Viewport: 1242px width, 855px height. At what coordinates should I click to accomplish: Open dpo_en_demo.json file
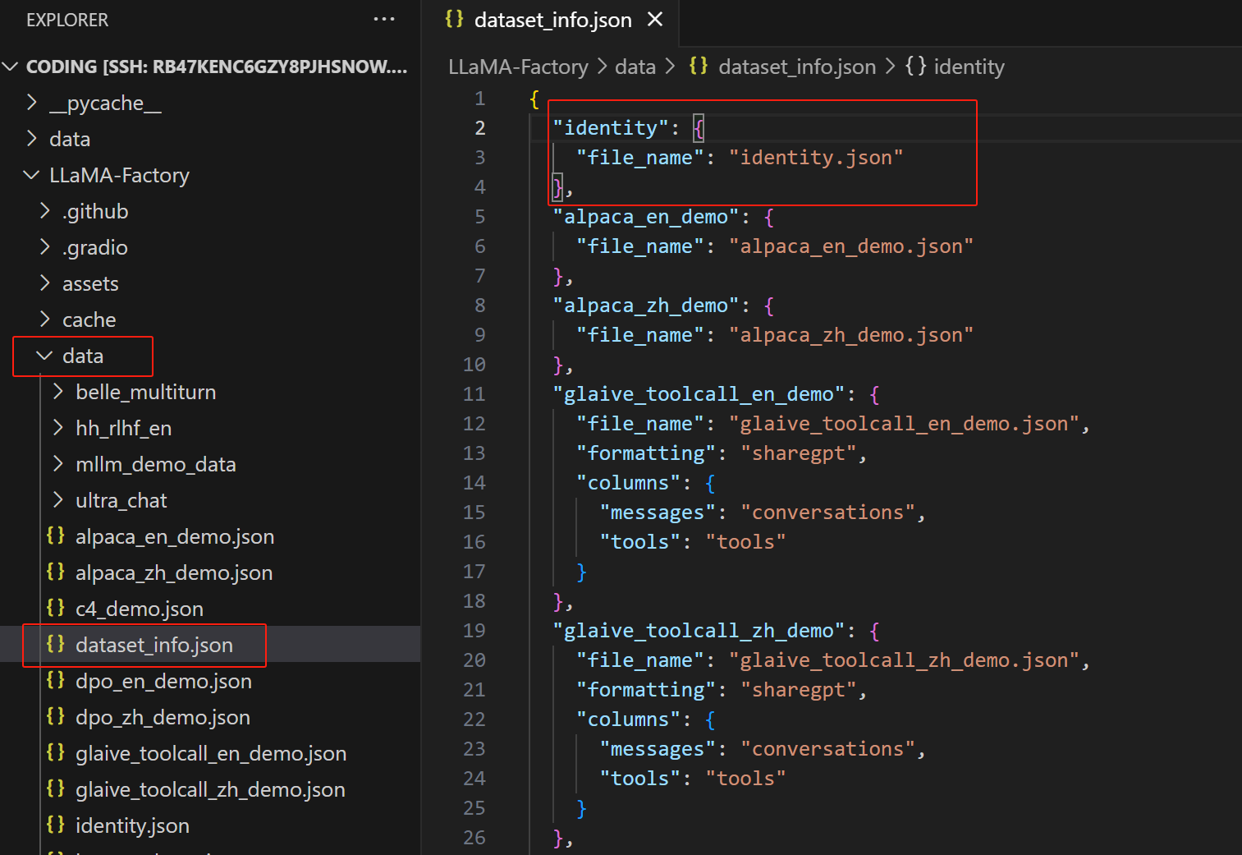[163, 681]
